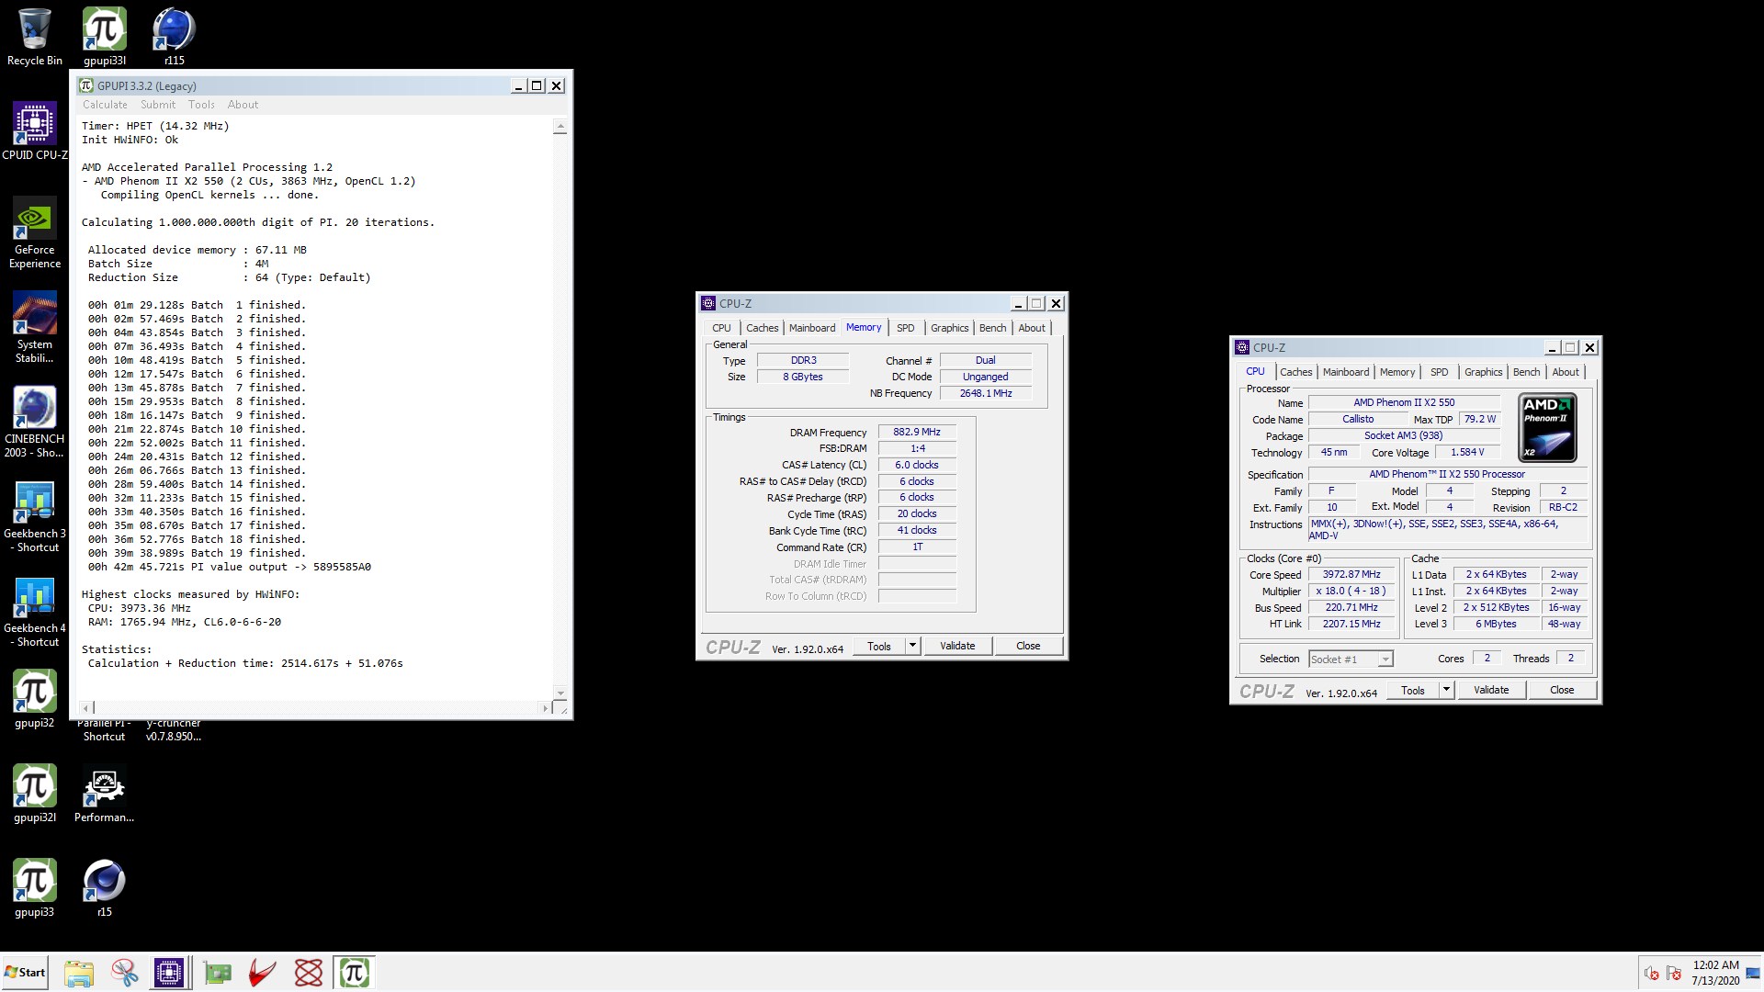Open GeForce Experience desktop icon
Image resolution: width=1764 pixels, height=992 pixels.
(x=35, y=232)
